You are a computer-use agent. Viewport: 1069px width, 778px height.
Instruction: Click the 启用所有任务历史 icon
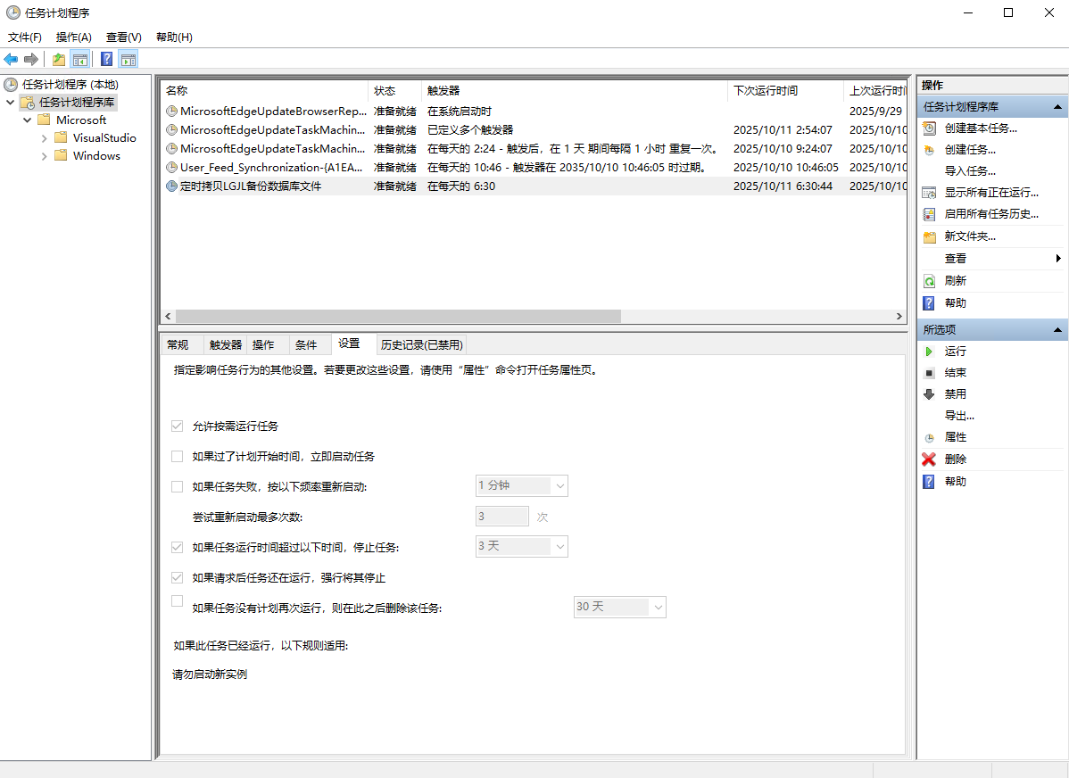[x=929, y=214]
